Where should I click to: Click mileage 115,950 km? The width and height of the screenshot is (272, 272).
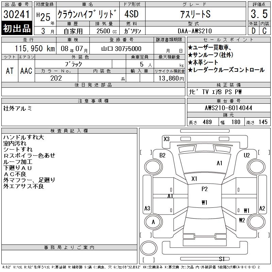point(35,48)
